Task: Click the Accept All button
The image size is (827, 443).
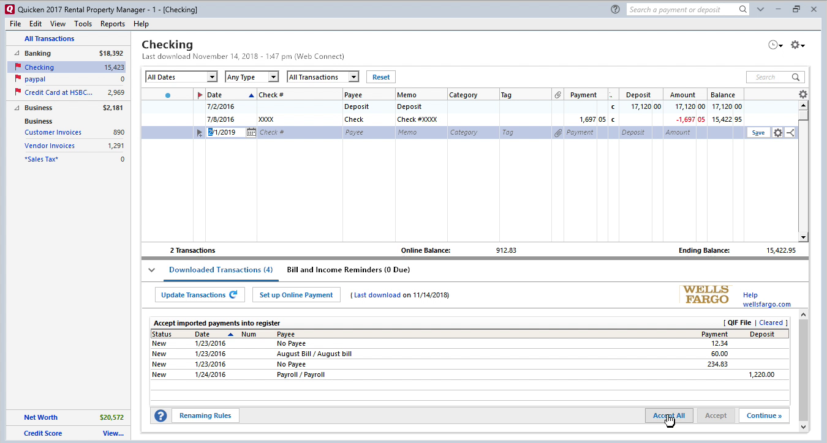Action: pos(668,415)
